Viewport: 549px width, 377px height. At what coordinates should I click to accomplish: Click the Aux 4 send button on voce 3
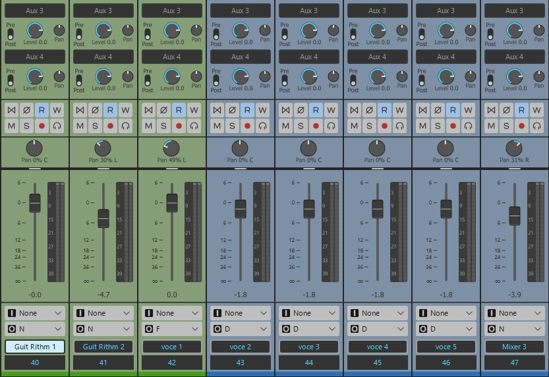pos(308,57)
